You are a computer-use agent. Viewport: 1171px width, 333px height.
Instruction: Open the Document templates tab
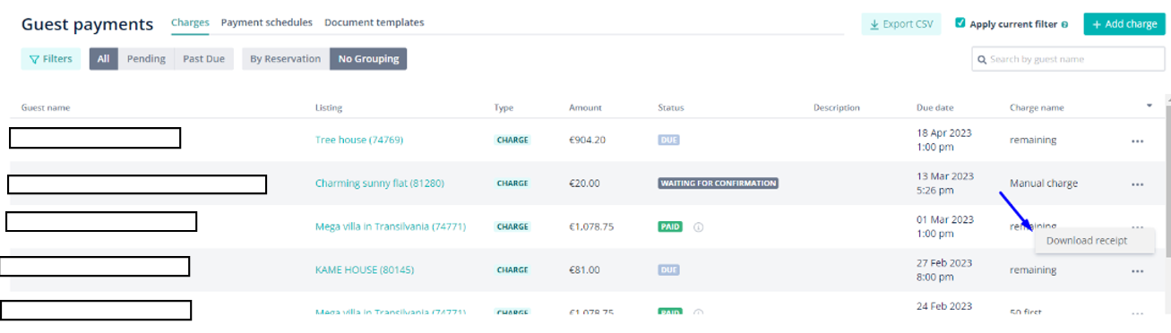tap(375, 22)
